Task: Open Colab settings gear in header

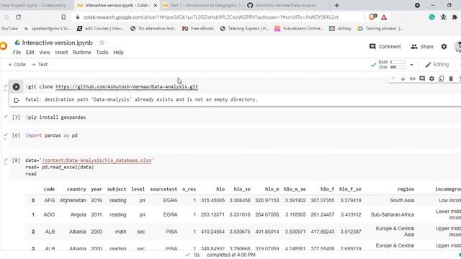Action: pyautogui.click(x=444, y=46)
